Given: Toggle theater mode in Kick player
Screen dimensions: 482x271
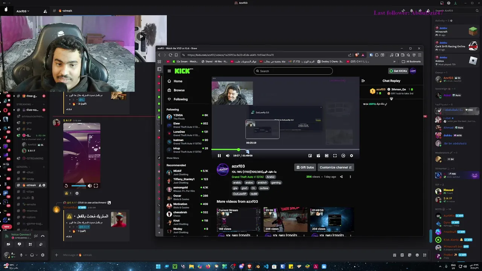Looking at the screenshot, I should tap(326, 155).
